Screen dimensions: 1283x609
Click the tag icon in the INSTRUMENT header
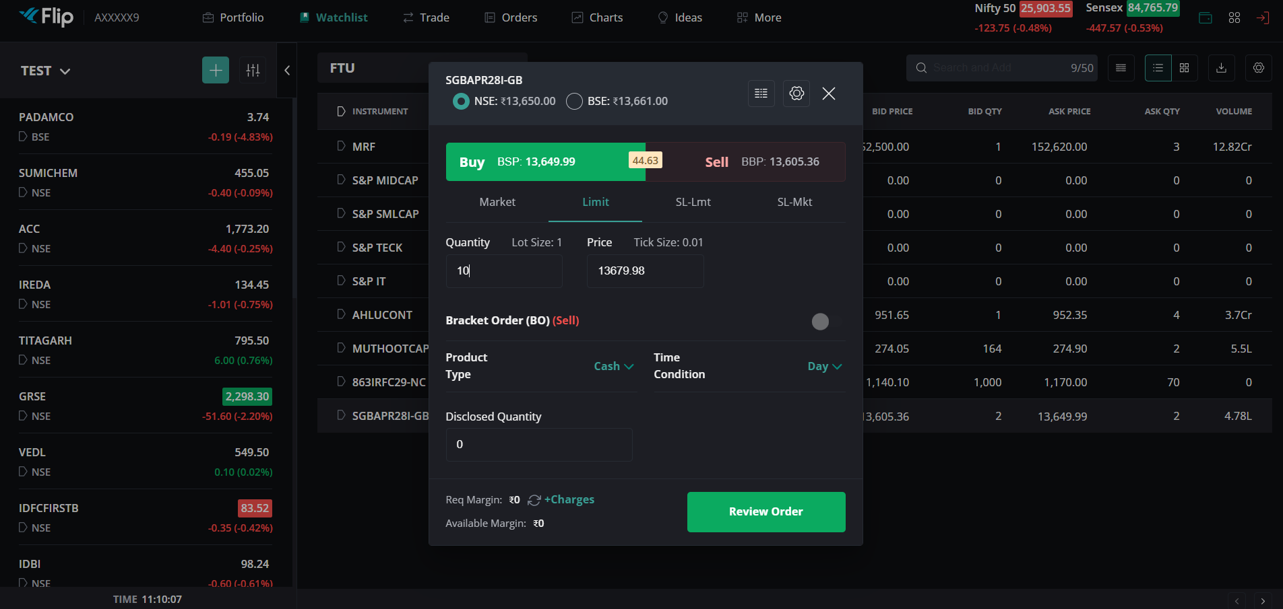point(341,111)
